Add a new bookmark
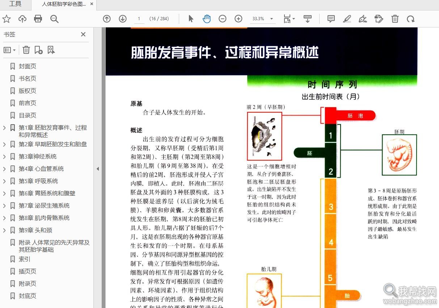Image resolution: width=439 pixels, height=308 pixels. pos(38,50)
